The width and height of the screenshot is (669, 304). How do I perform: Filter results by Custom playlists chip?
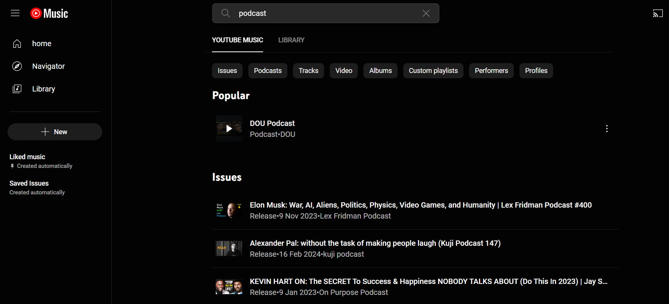click(433, 71)
